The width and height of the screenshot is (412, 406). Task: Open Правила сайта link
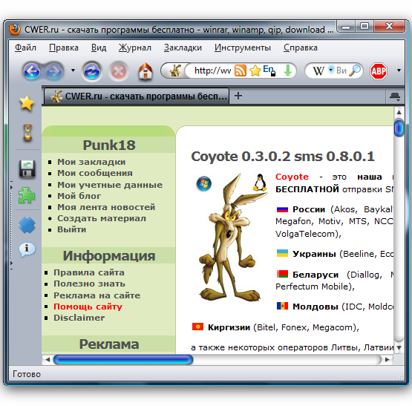[89, 272]
